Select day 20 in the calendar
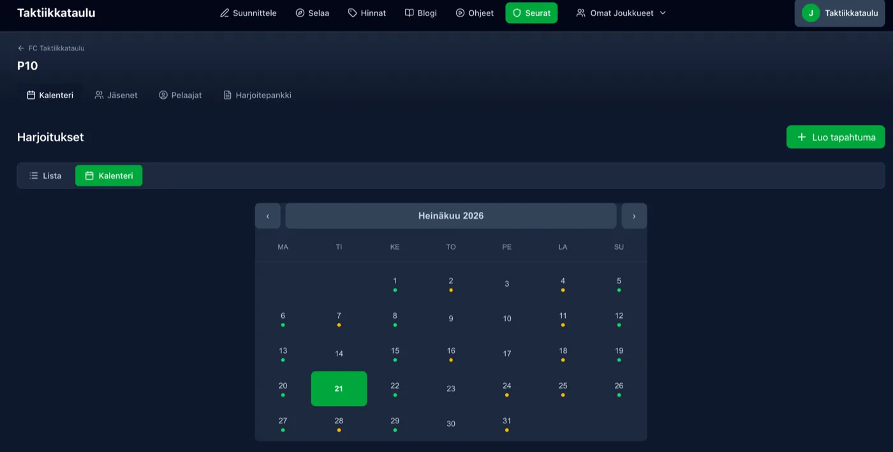The height and width of the screenshot is (452, 893). 283,389
